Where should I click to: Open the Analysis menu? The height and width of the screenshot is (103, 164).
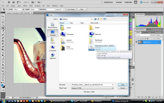click(37, 6)
